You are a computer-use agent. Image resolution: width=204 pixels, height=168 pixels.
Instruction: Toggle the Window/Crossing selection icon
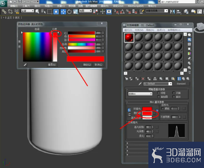[x=56, y=11]
